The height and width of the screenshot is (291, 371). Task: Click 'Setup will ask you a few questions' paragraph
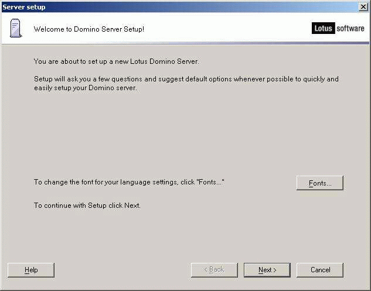pos(186,83)
